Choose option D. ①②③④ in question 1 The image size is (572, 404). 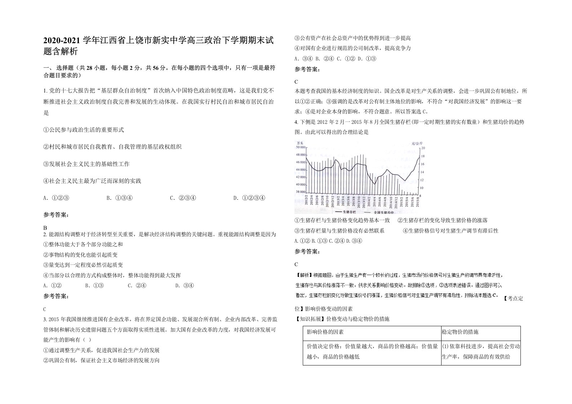coord(249,198)
